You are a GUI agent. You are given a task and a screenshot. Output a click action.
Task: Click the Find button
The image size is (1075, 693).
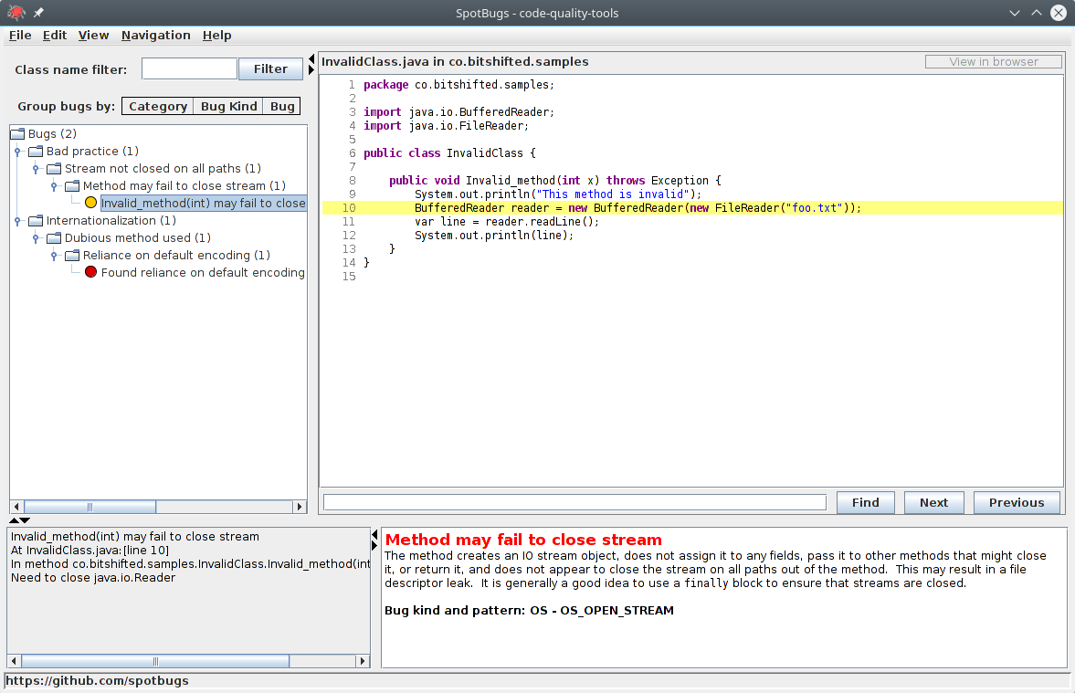coord(865,502)
